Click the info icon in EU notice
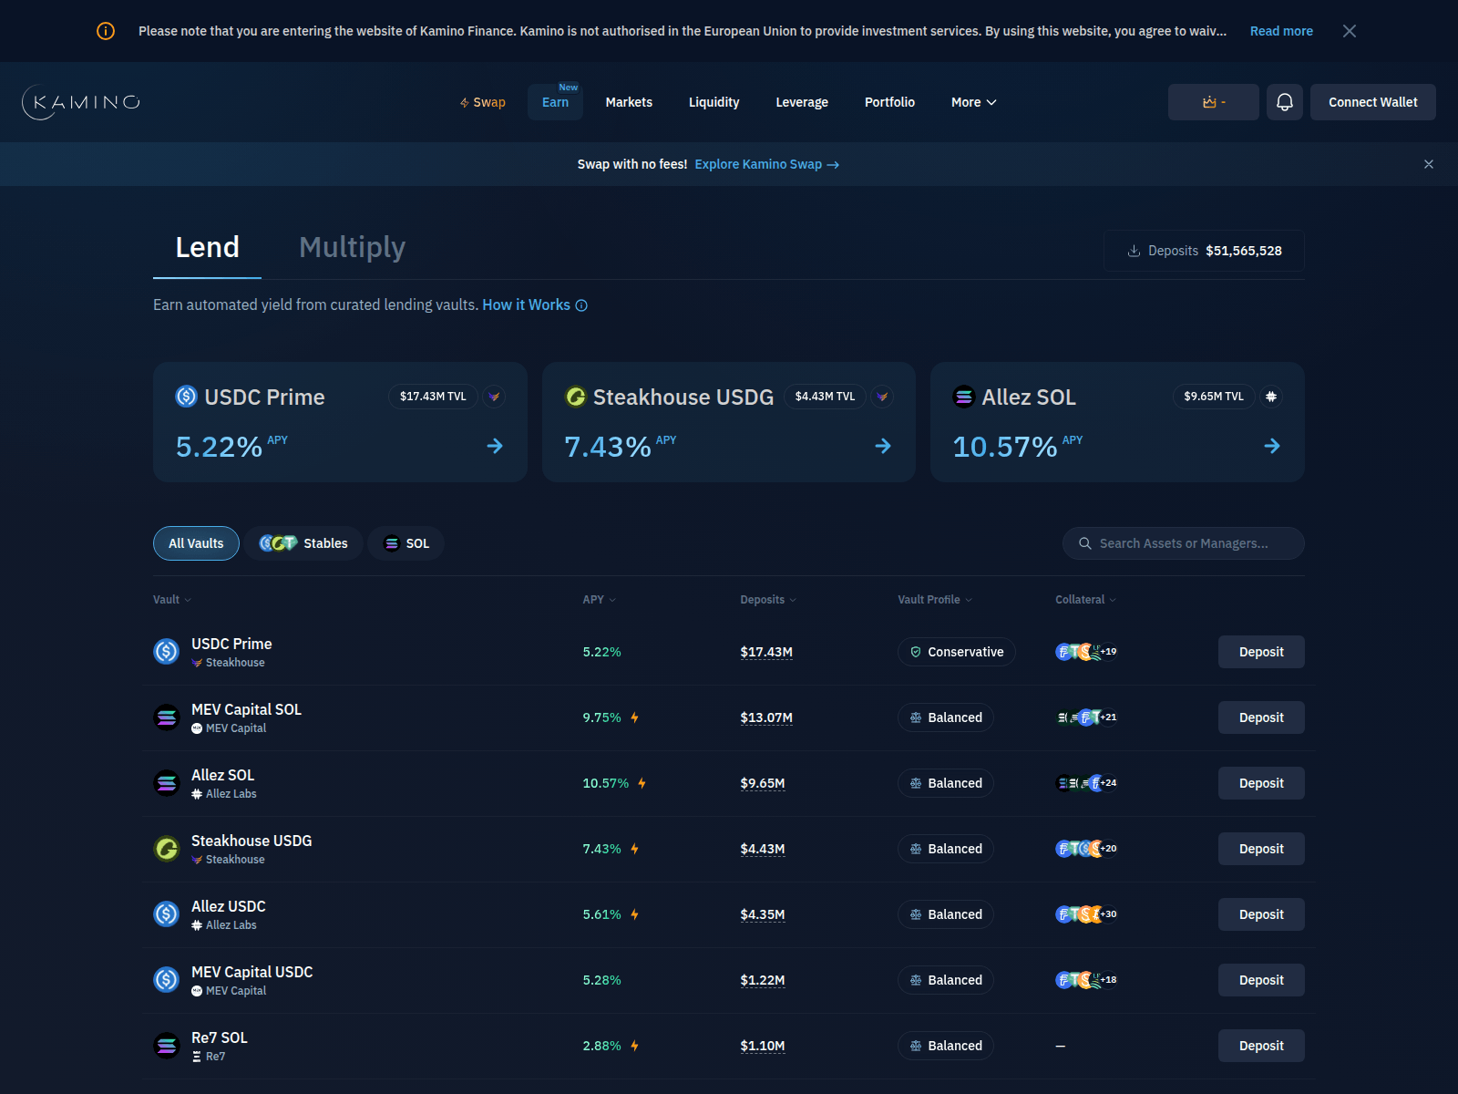 106,31
